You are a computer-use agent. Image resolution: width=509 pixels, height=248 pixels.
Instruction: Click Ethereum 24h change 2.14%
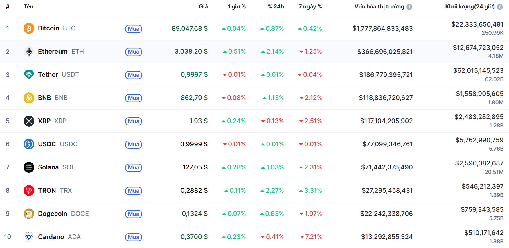click(x=272, y=52)
